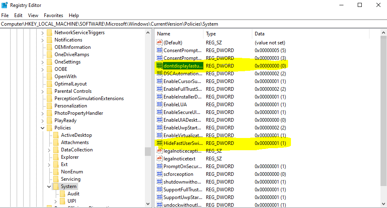This screenshot has width=387, height=208.
Task: Click the DWORD icon beside SupportUwpStar...
Action: (160, 197)
